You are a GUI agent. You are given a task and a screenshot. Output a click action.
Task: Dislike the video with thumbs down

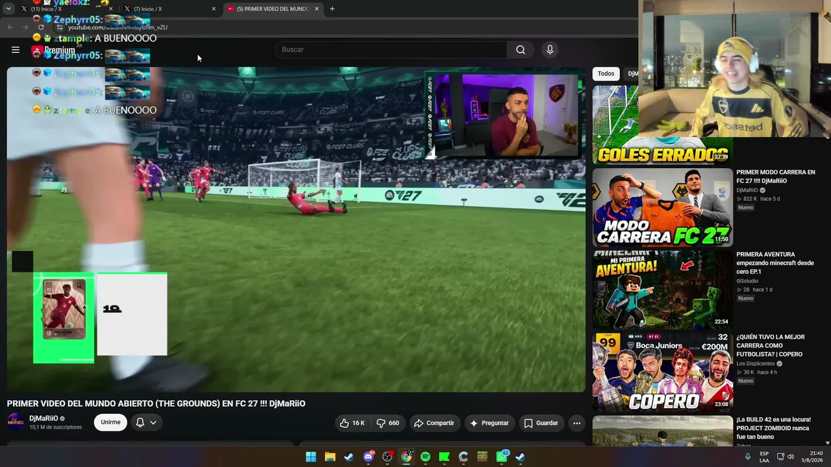[388, 423]
